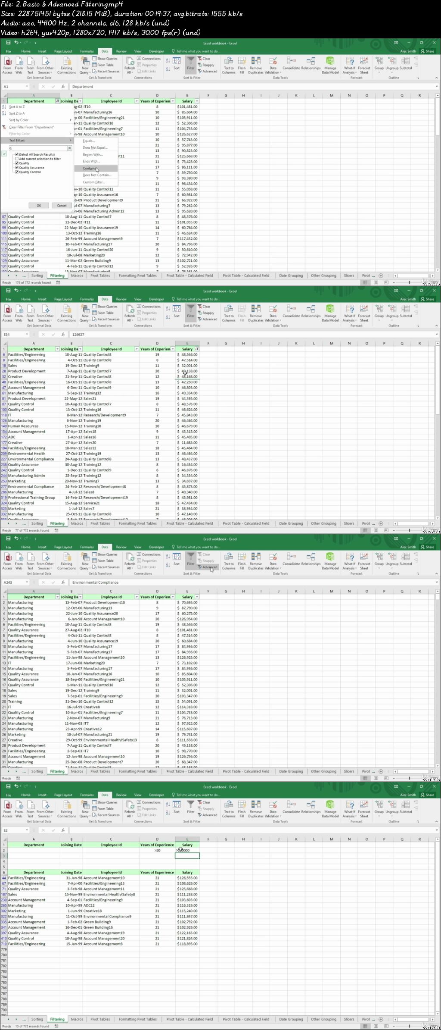This screenshot has width=441, height=1030.
Task: Enable 'Add current selection to filter' checkbox
Action: [x=17, y=159]
